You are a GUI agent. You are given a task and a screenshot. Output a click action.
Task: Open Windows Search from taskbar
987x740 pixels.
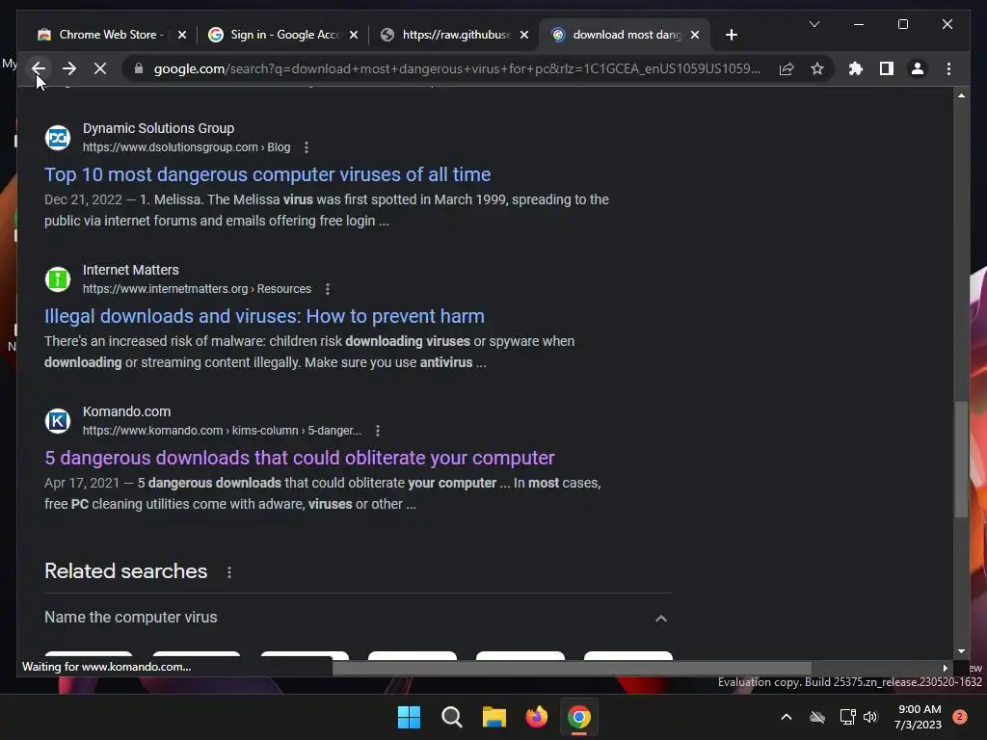click(451, 717)
